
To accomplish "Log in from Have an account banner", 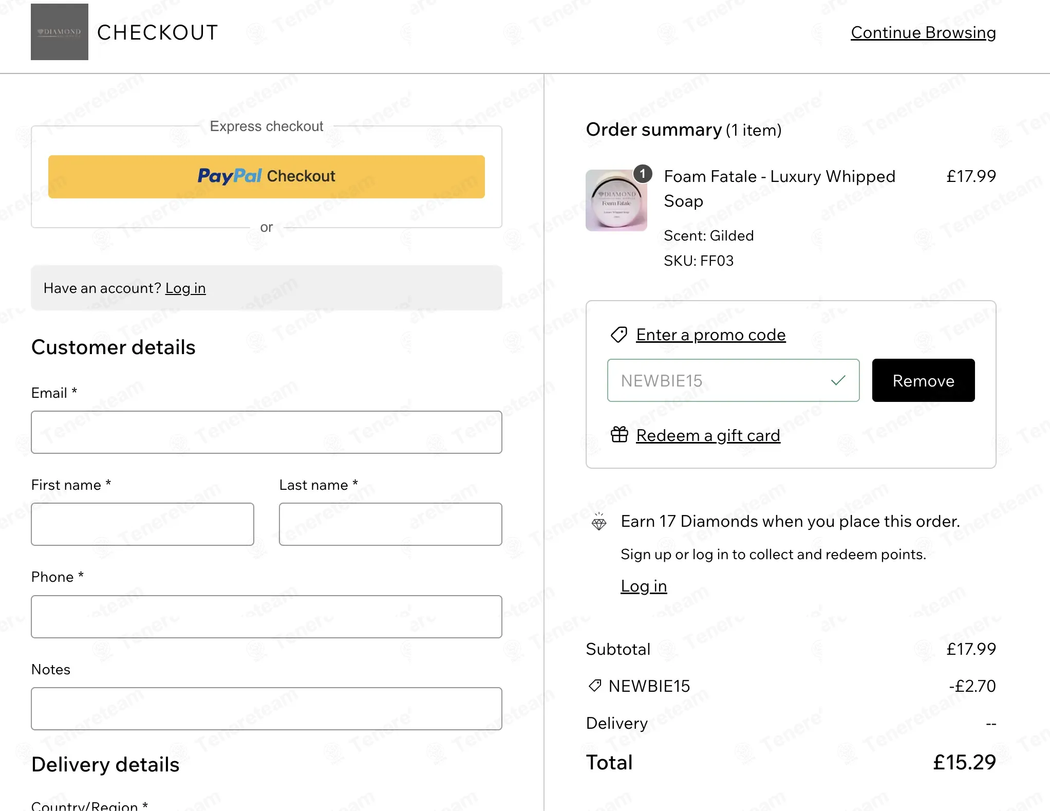I will tap(185, 288).
